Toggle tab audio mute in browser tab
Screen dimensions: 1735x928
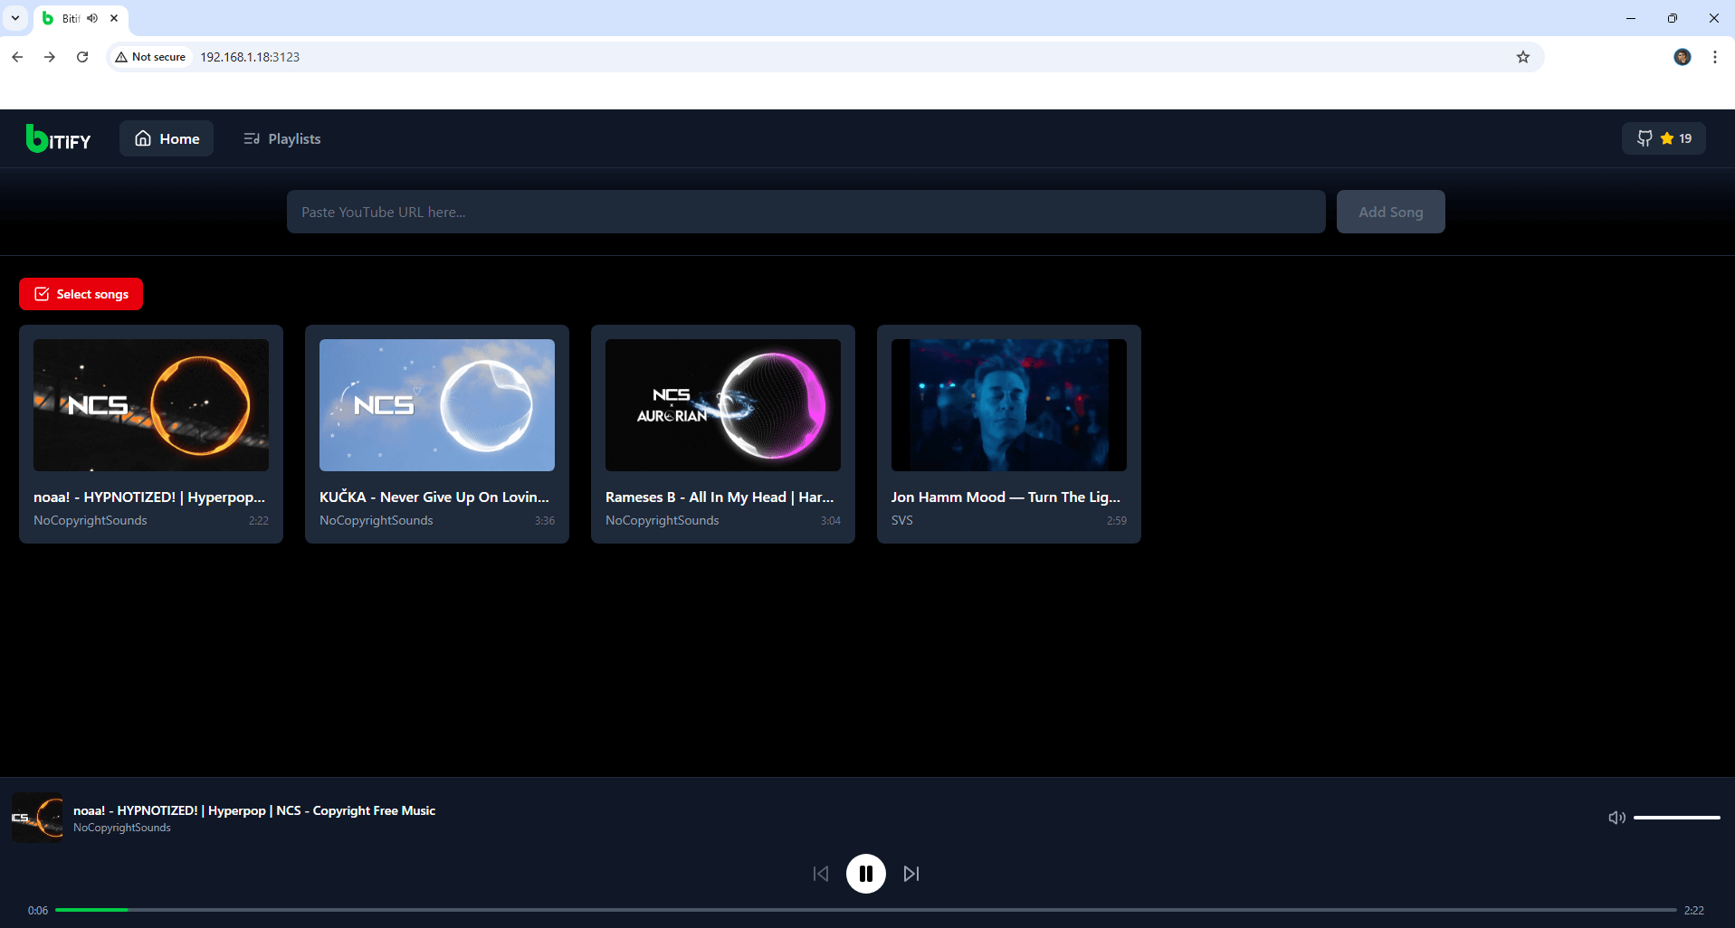coord(91,17)
